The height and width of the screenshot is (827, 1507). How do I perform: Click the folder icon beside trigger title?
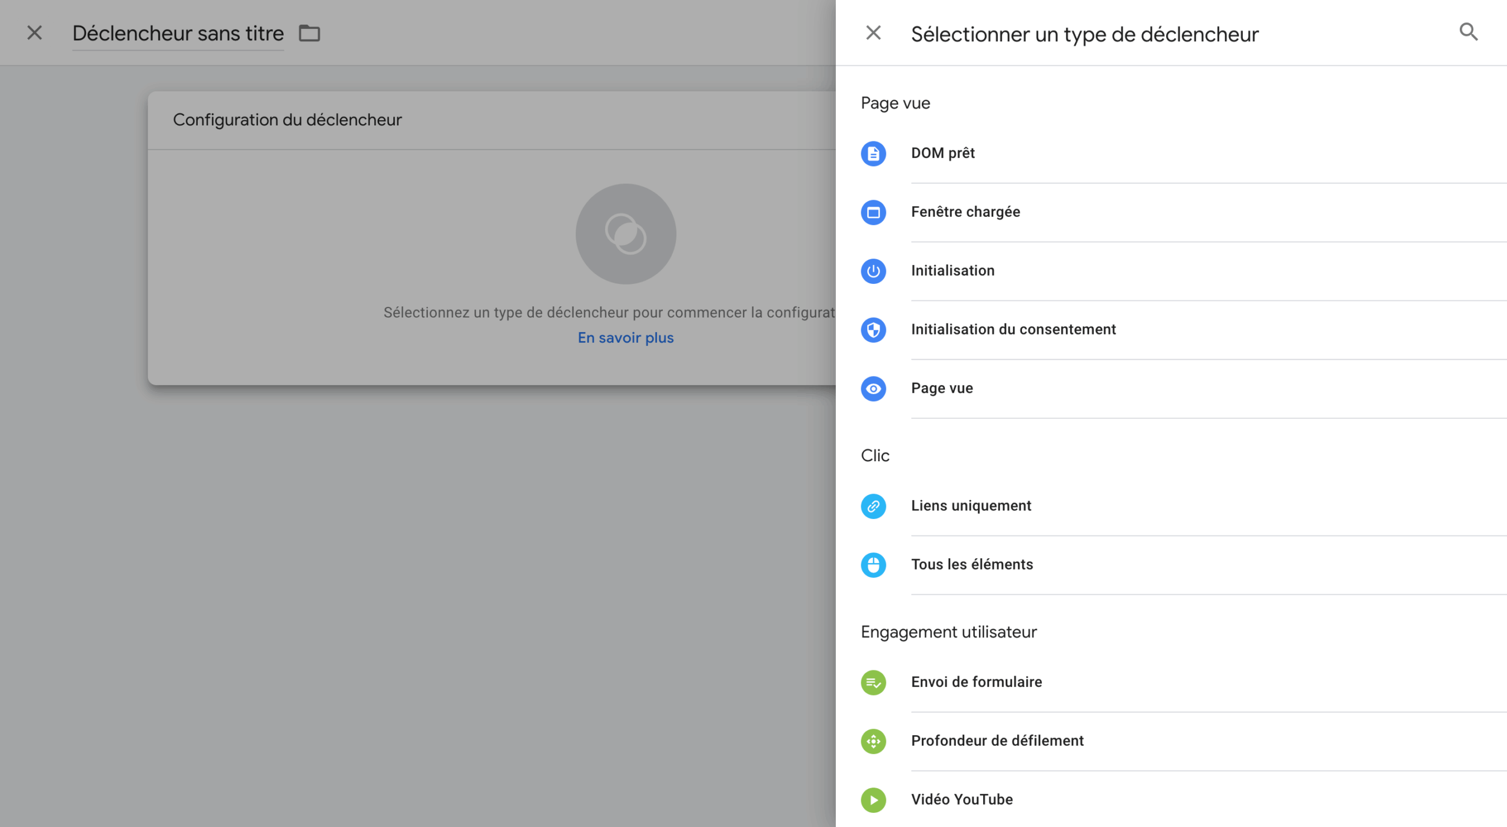point(309,34)
